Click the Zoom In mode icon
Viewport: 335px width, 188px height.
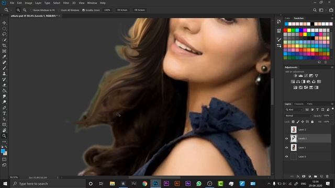(18, 10)
